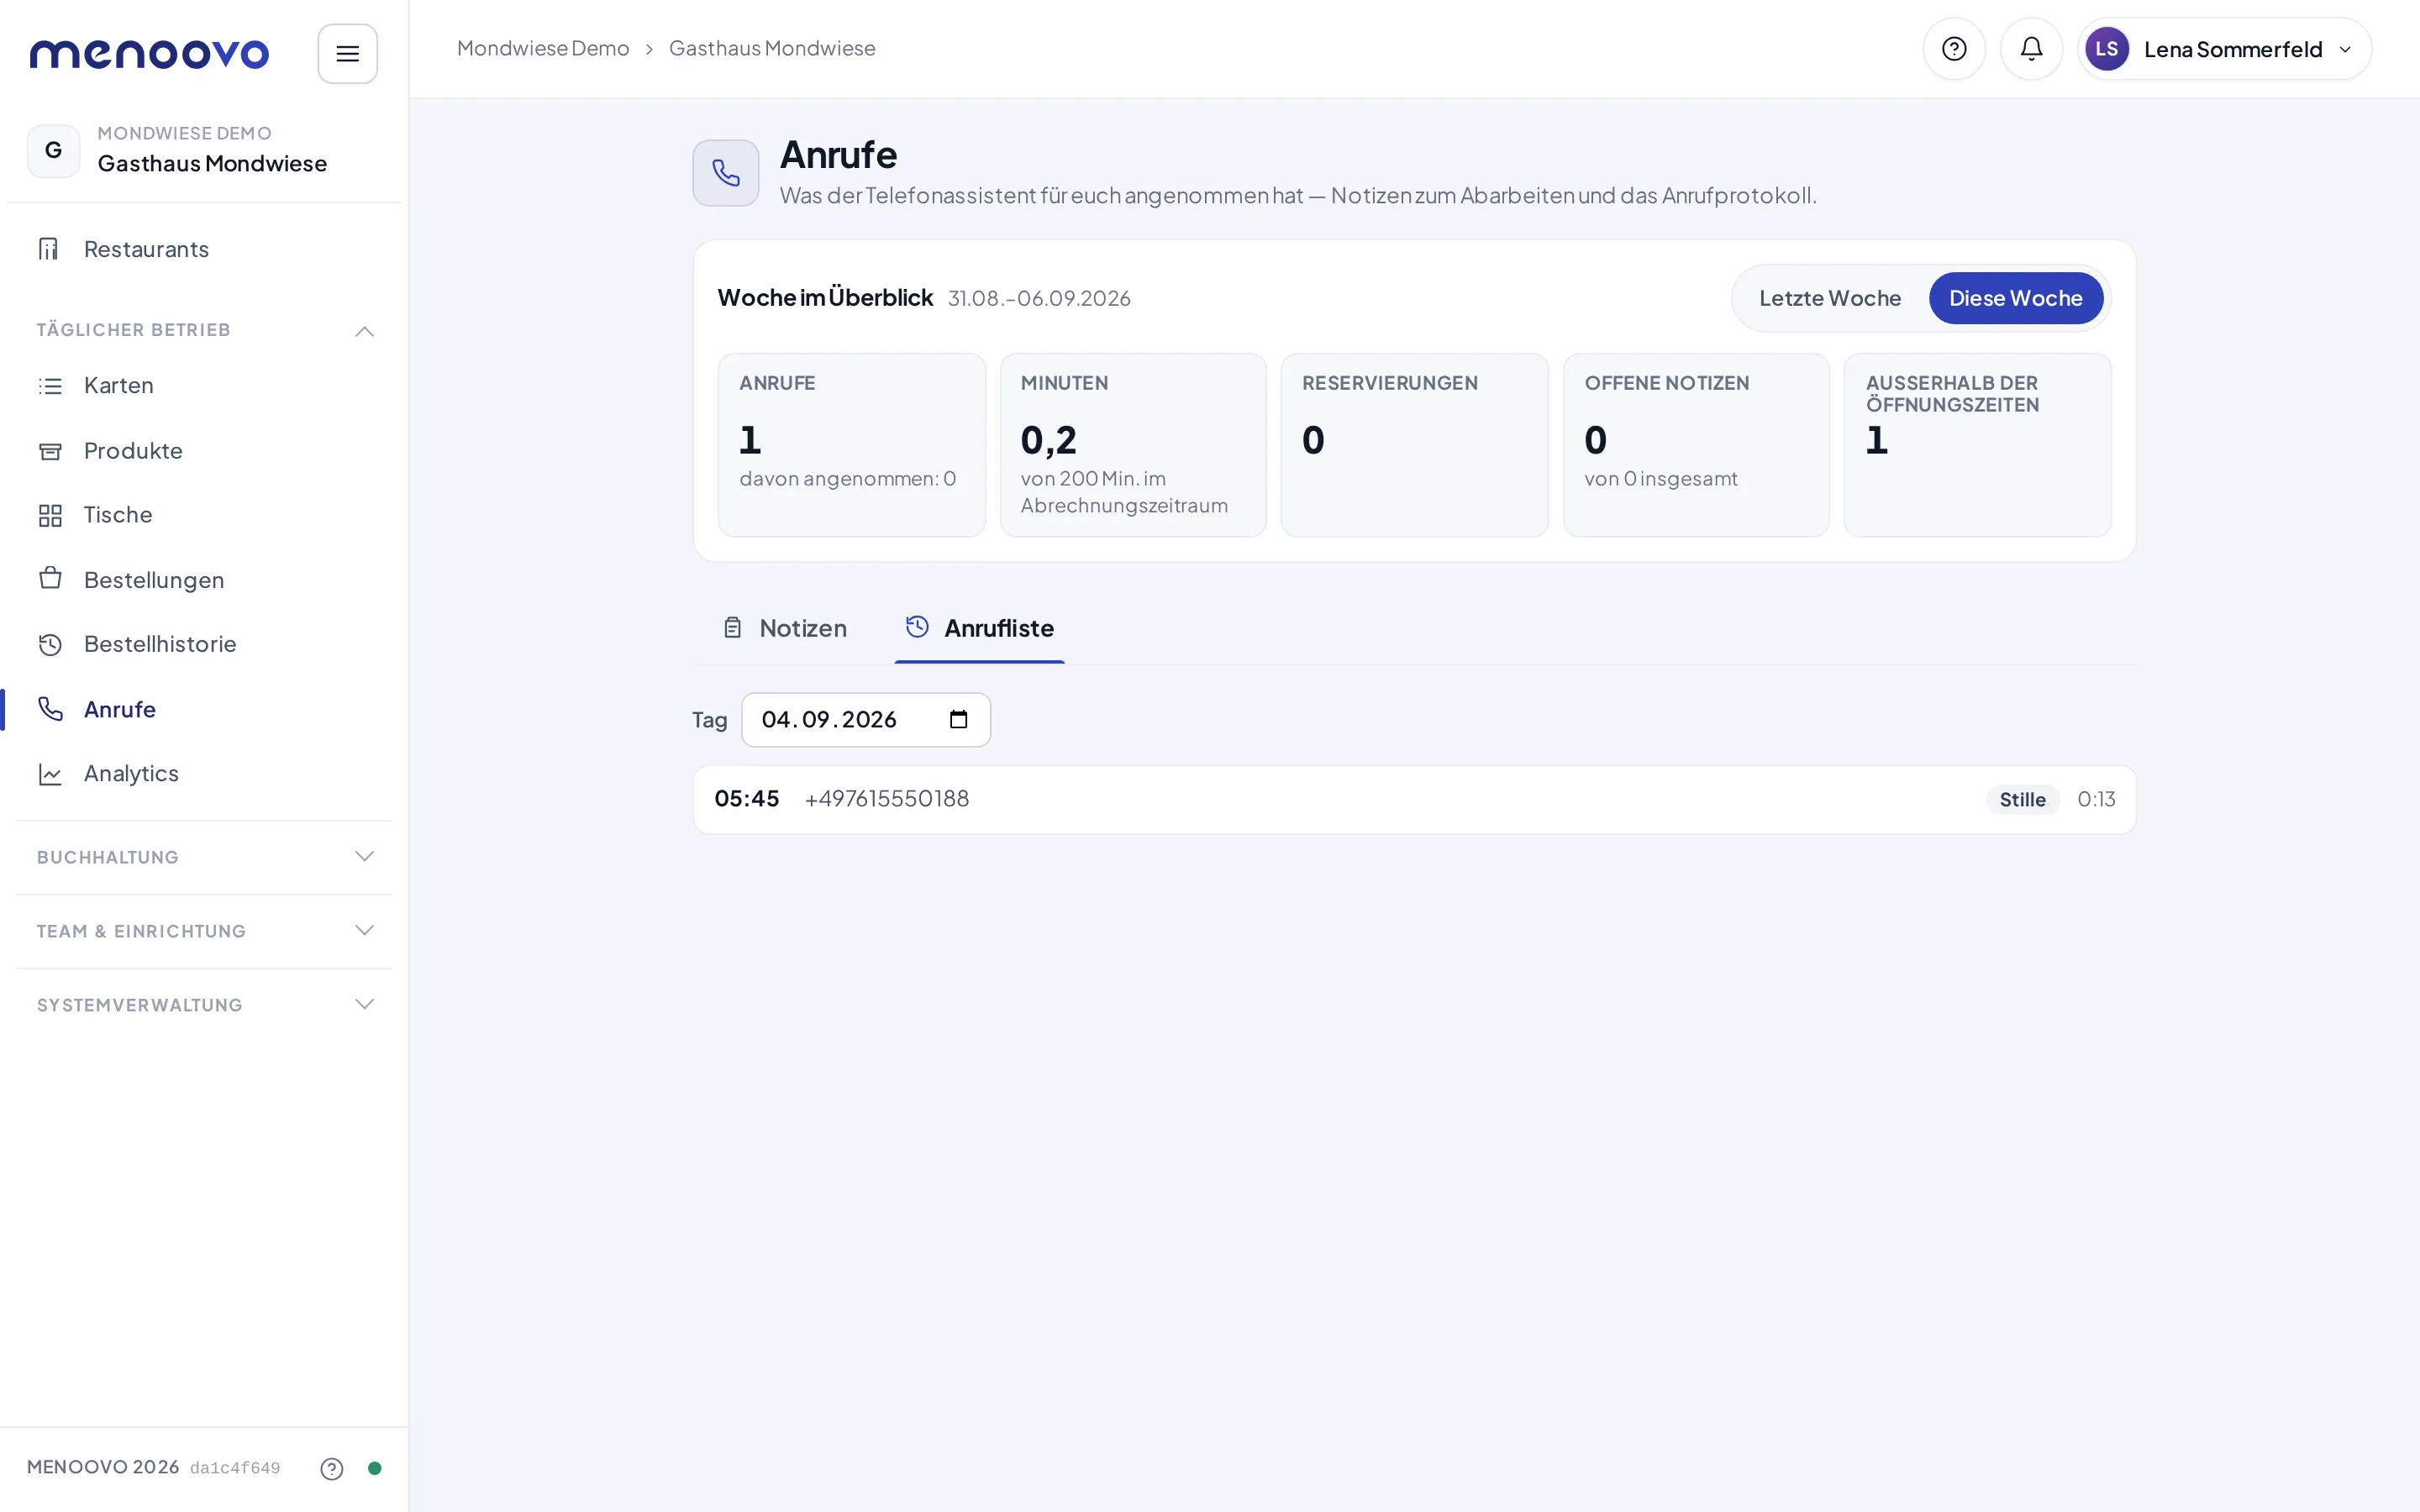Click the LS user avatar
Viewport: 2420px width, 1512px height.
tap(2106, 49)
